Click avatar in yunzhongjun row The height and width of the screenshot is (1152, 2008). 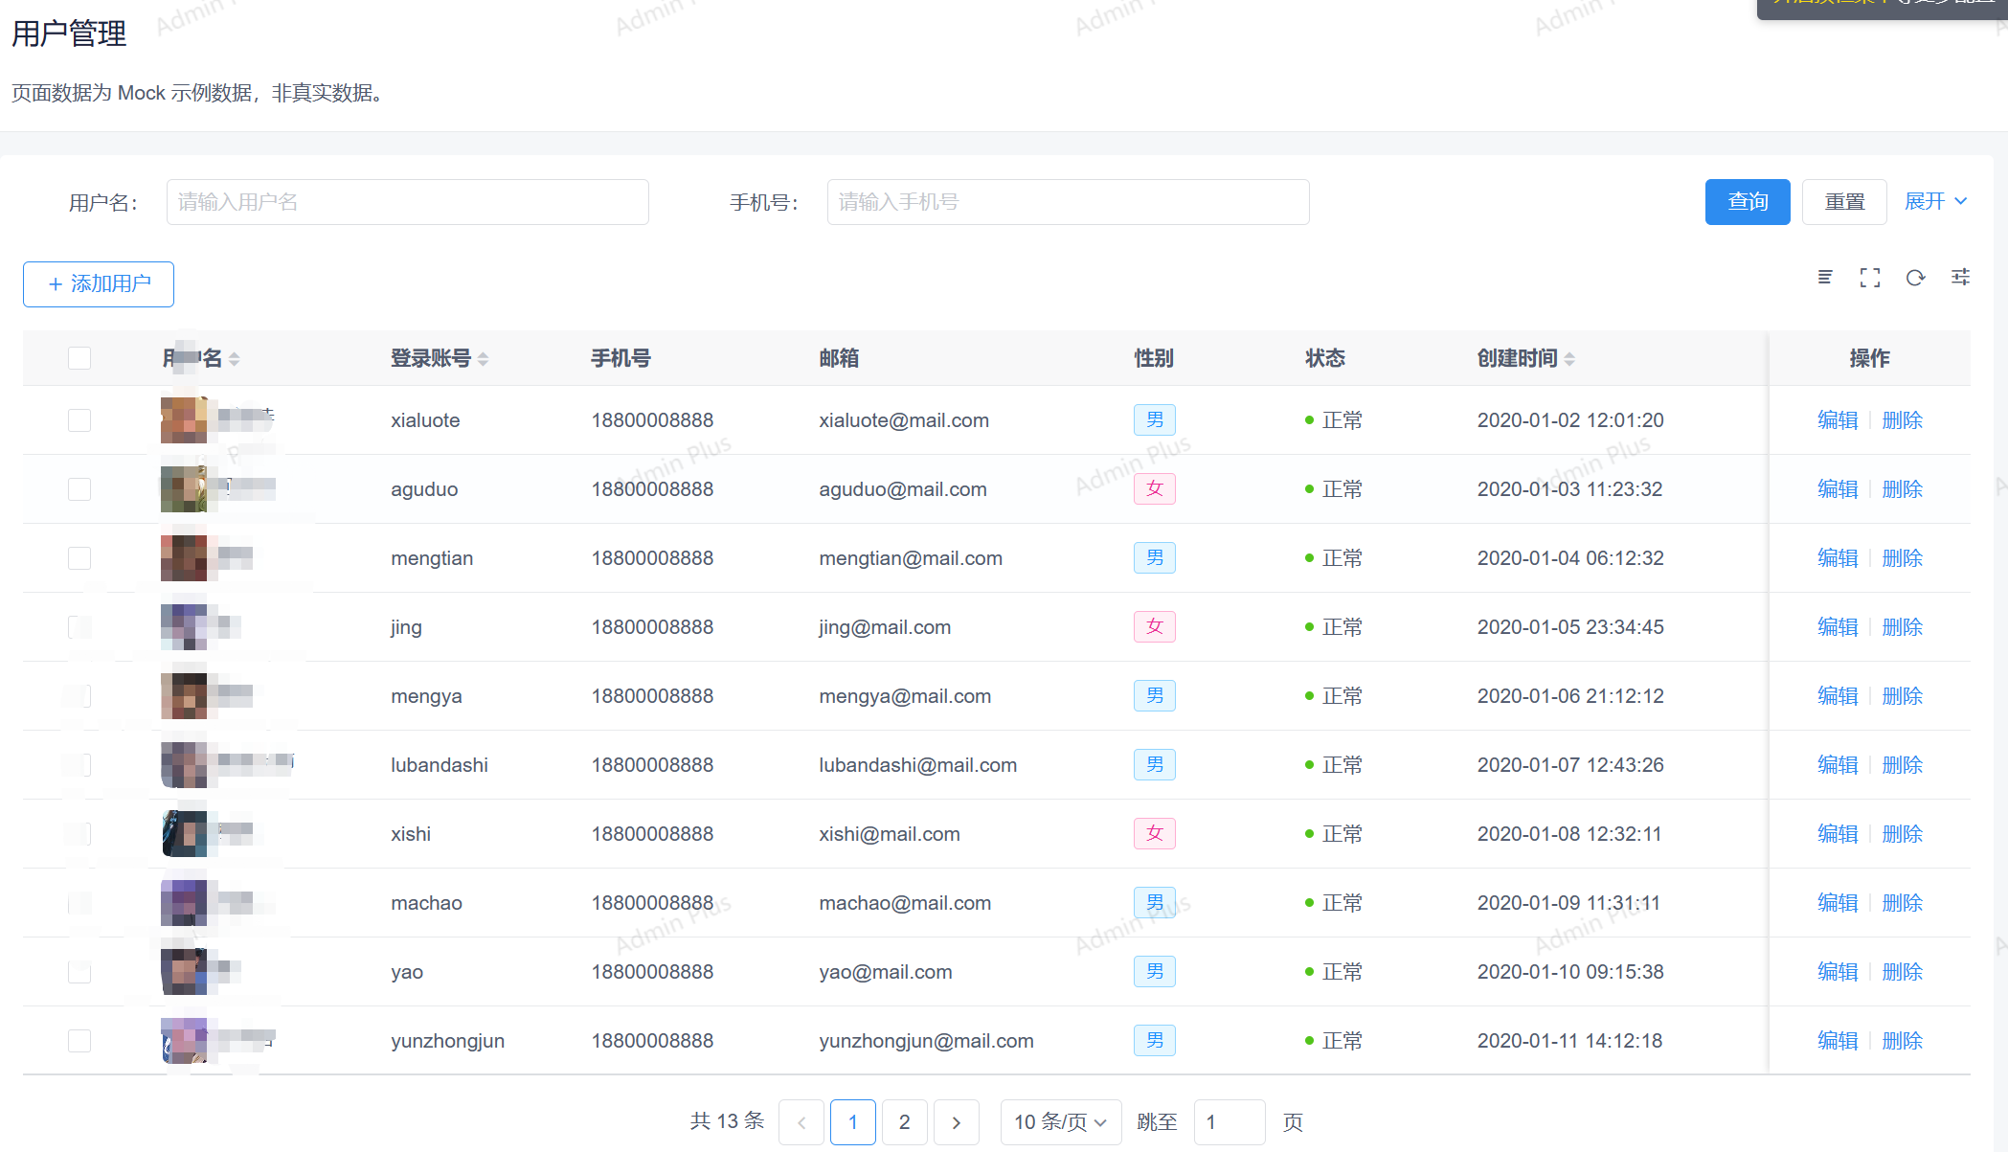(184, 1041)
